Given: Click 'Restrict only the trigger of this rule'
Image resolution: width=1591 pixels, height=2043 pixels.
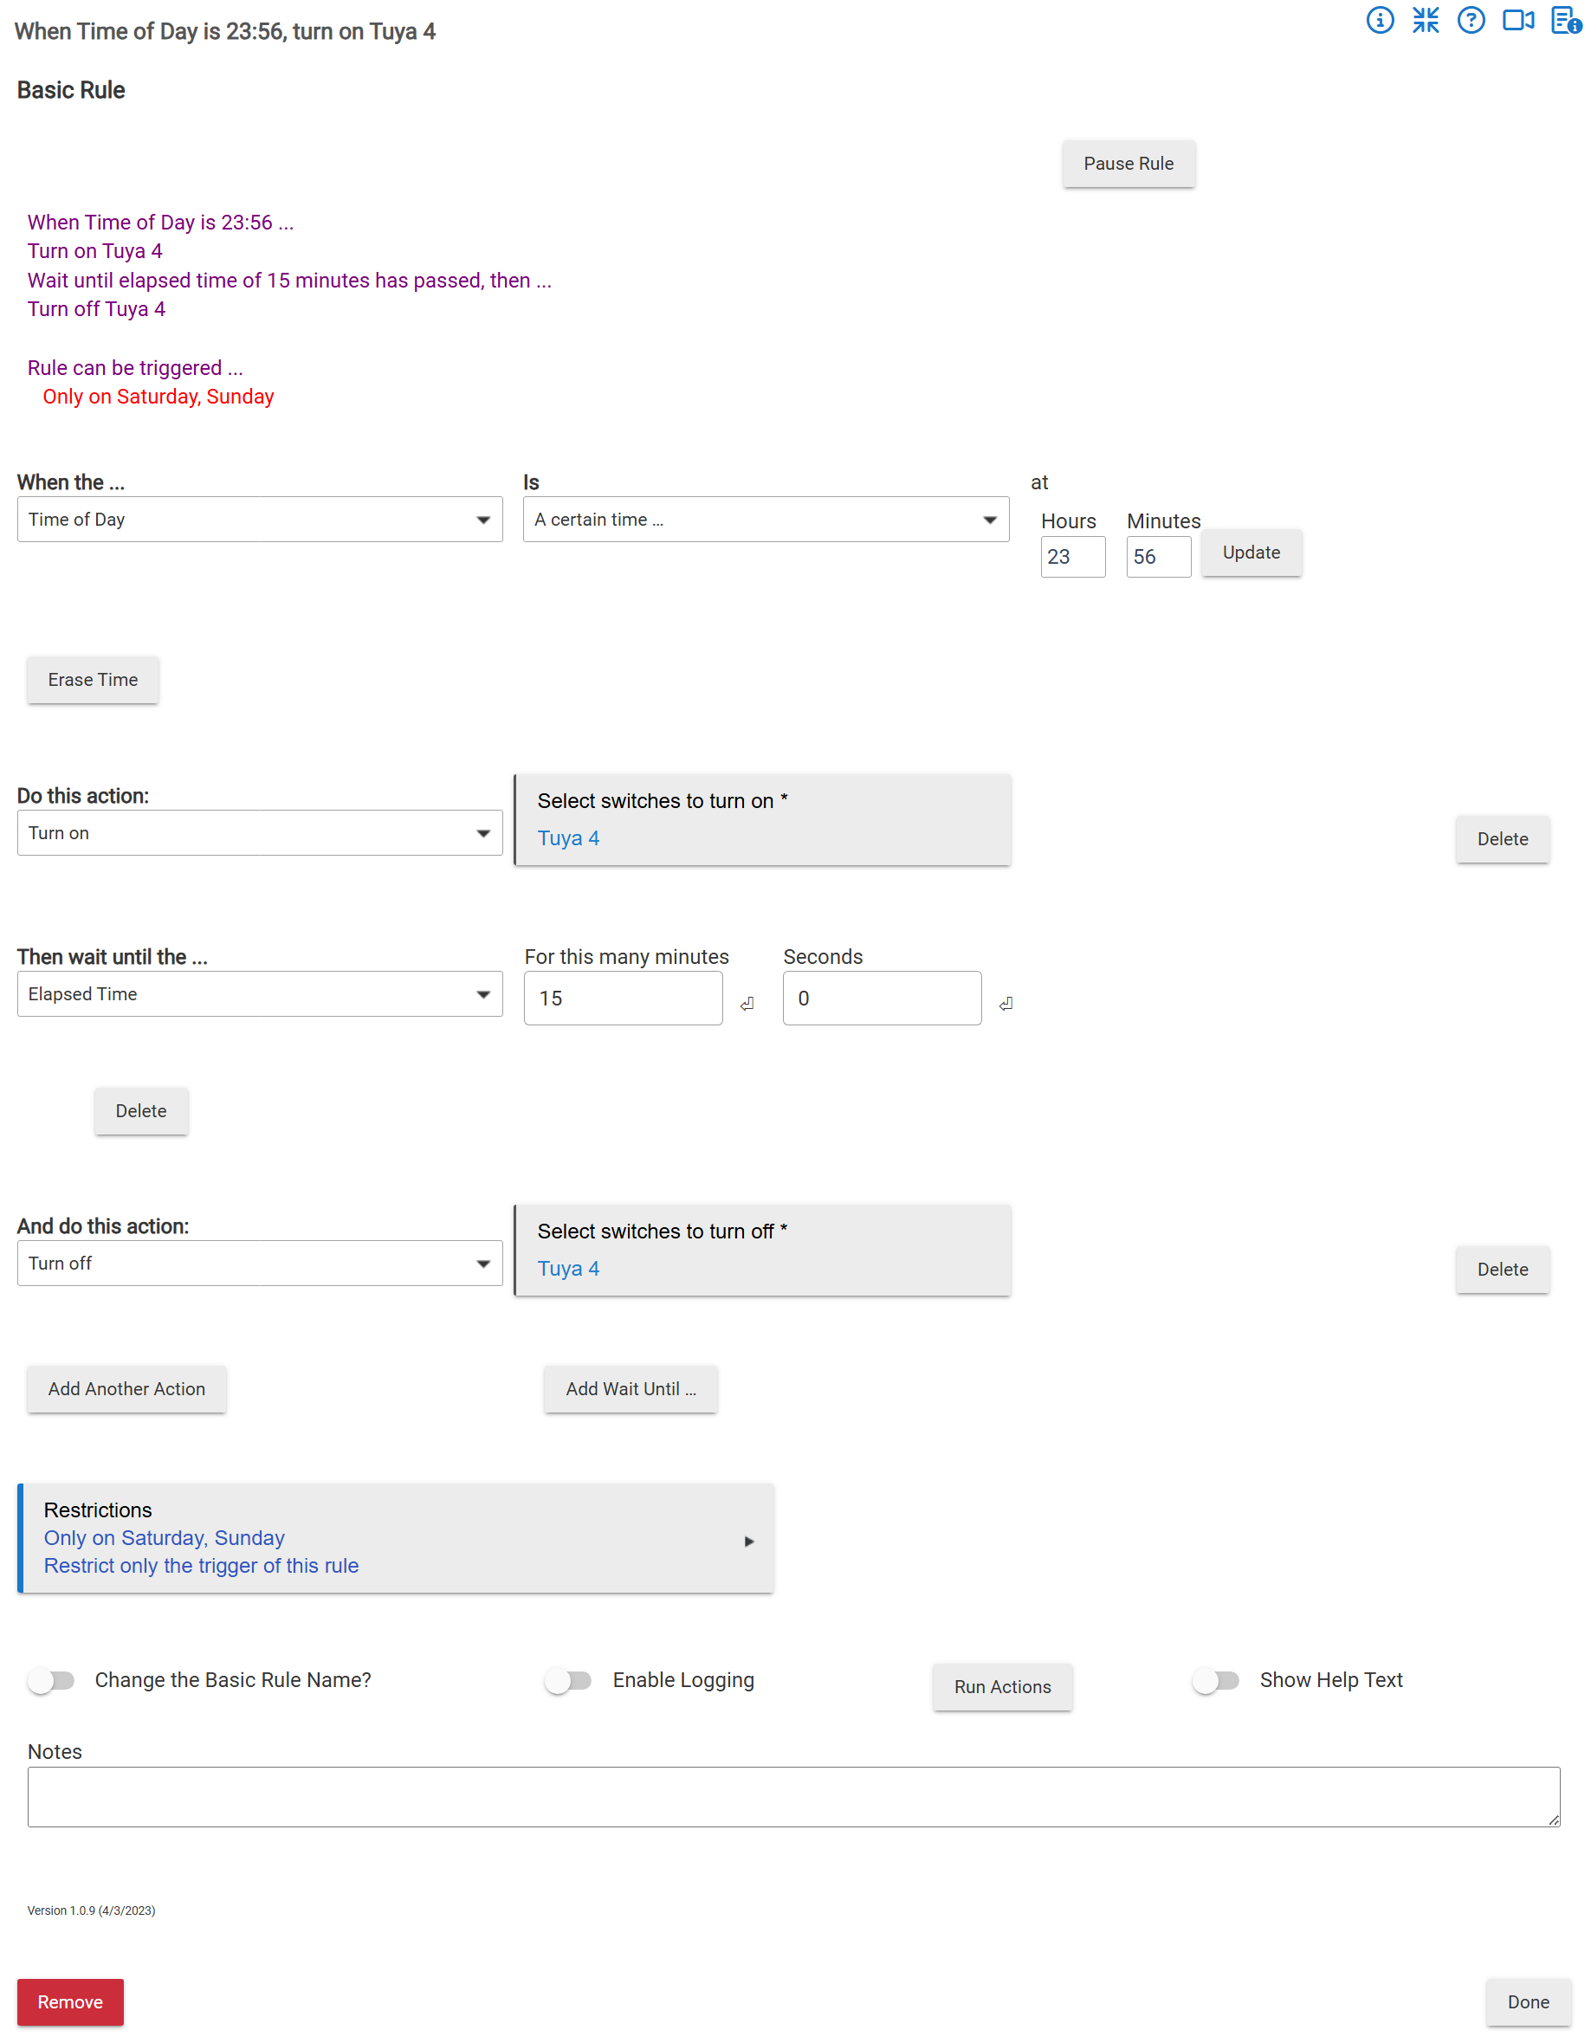Looking at the screenshot, I should (201, 1566).
